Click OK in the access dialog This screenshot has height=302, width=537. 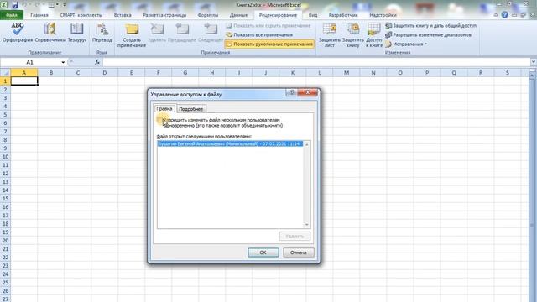pos(263,253)
